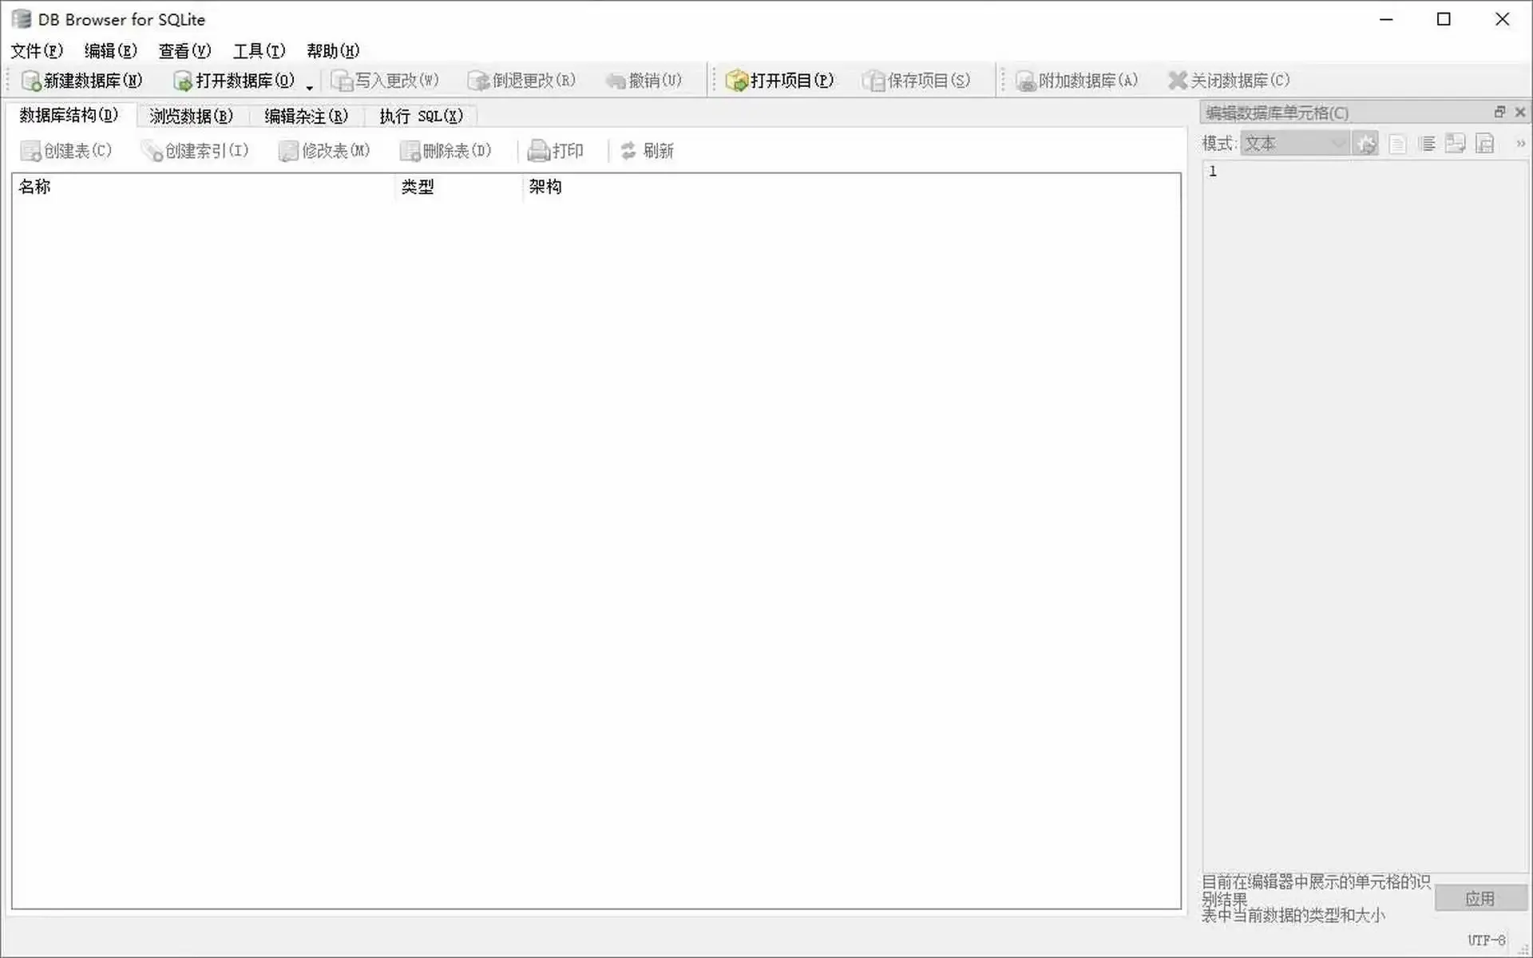Click the 应用 (Apply) button
Screen dimensions: 1533x958
coord(1480,899)
